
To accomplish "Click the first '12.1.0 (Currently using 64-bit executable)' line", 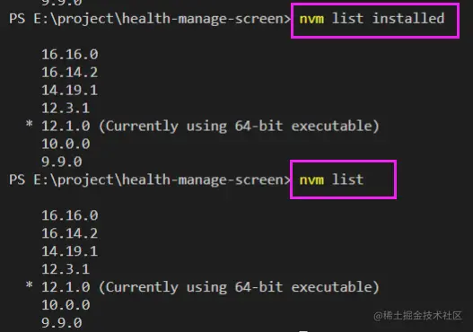I will tap(210, 126).
